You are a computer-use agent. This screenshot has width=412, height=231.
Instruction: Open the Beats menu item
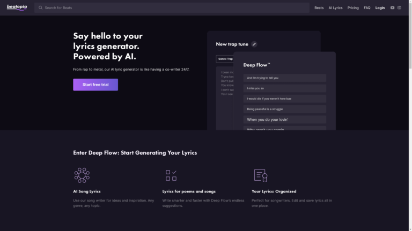(x=319, y=8)
